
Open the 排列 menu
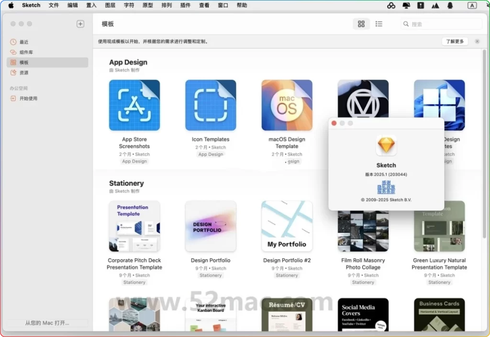pos(167,5)
